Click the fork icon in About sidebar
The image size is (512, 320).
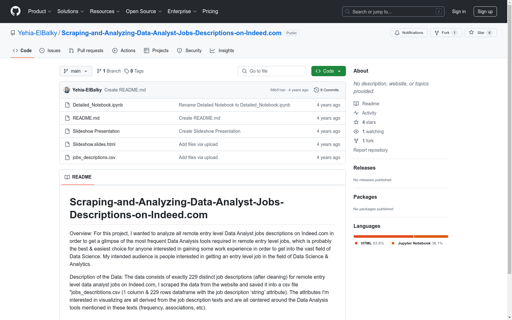tap(356, 141)
